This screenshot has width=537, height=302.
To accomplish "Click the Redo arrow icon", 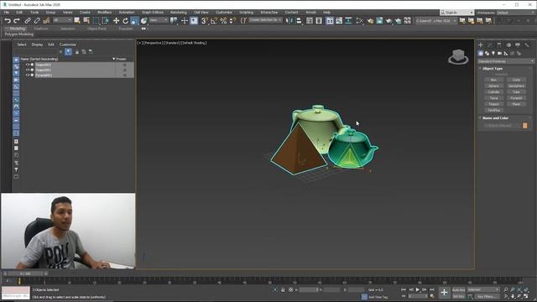I will 16,21.
